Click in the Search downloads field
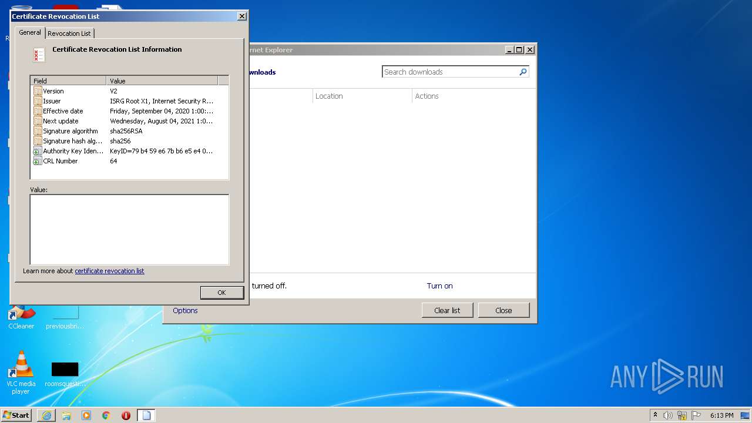This screenshot has width=752, height=423. pyautogui.click(x=450, y=72)
